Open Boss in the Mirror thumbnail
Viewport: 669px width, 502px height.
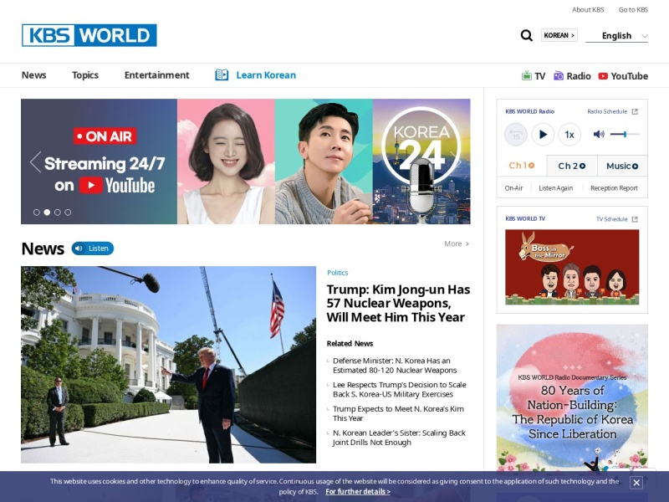pyautogui.click(x=572, y=267)
